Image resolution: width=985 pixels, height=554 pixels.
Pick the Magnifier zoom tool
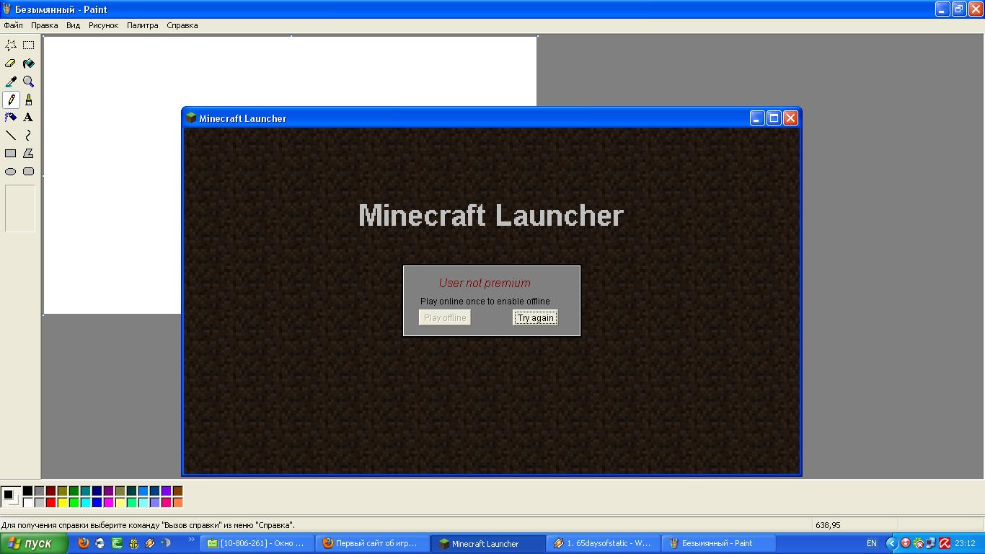click(x=28, y=82)
